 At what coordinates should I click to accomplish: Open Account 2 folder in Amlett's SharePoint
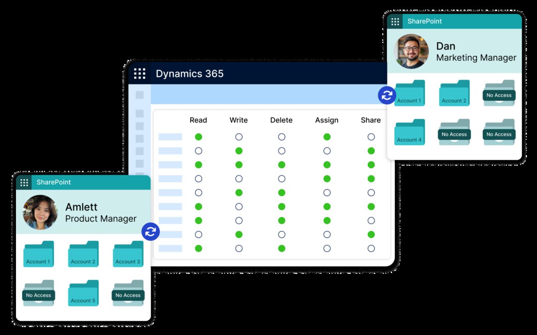(83, 254)
